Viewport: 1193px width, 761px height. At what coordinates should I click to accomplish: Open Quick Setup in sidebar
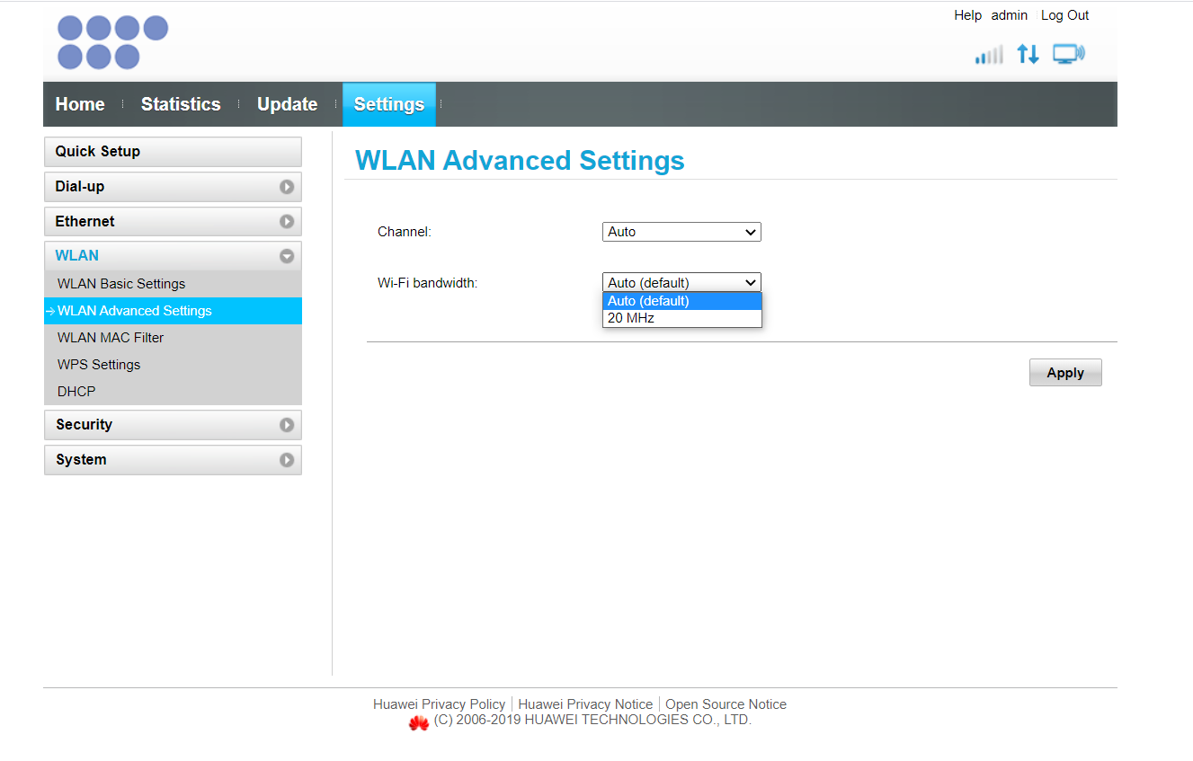pyautogui.click(x=173, y=152)
